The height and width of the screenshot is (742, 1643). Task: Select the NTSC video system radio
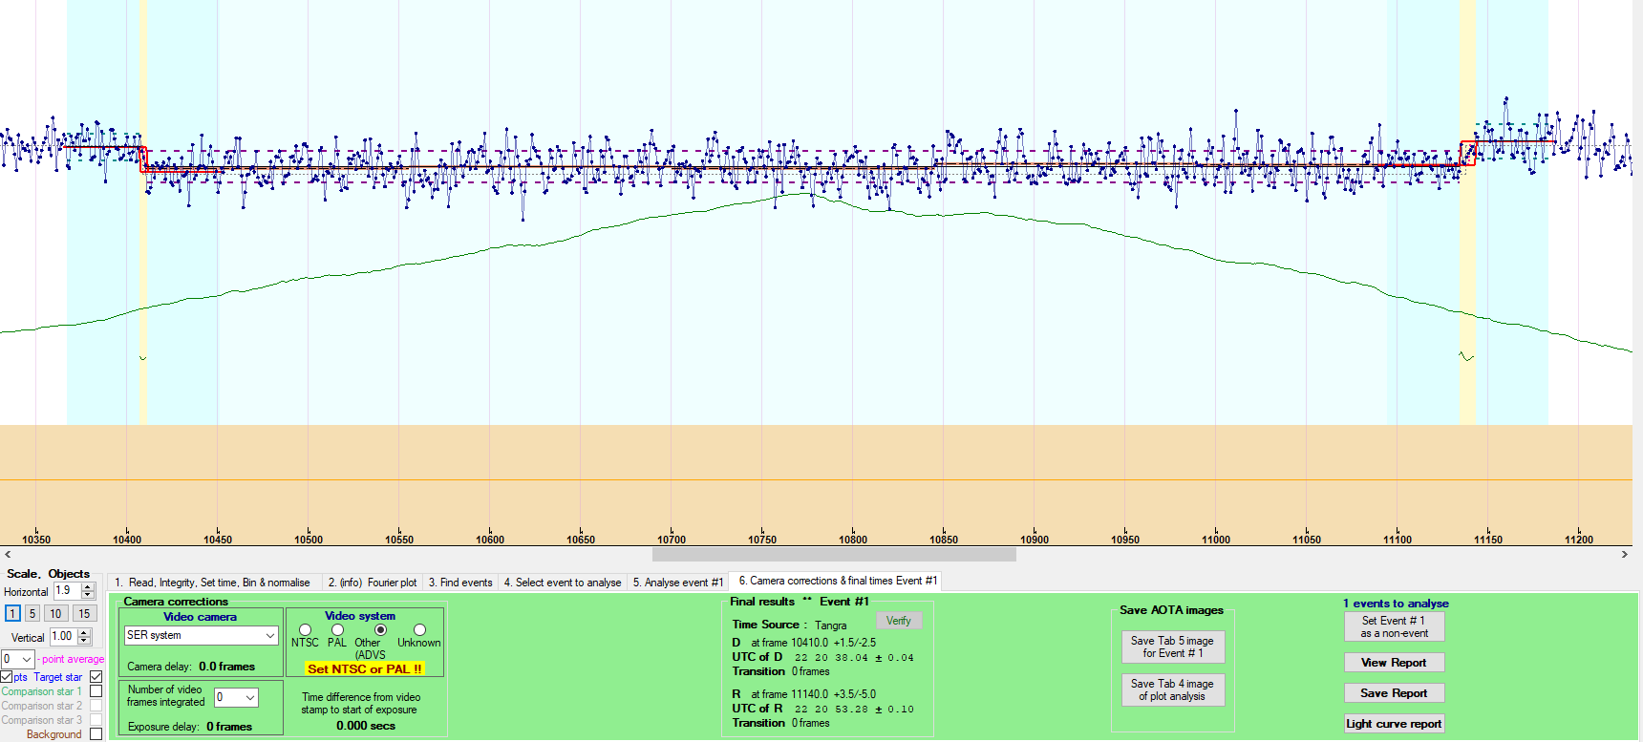[x=306, y=630]
